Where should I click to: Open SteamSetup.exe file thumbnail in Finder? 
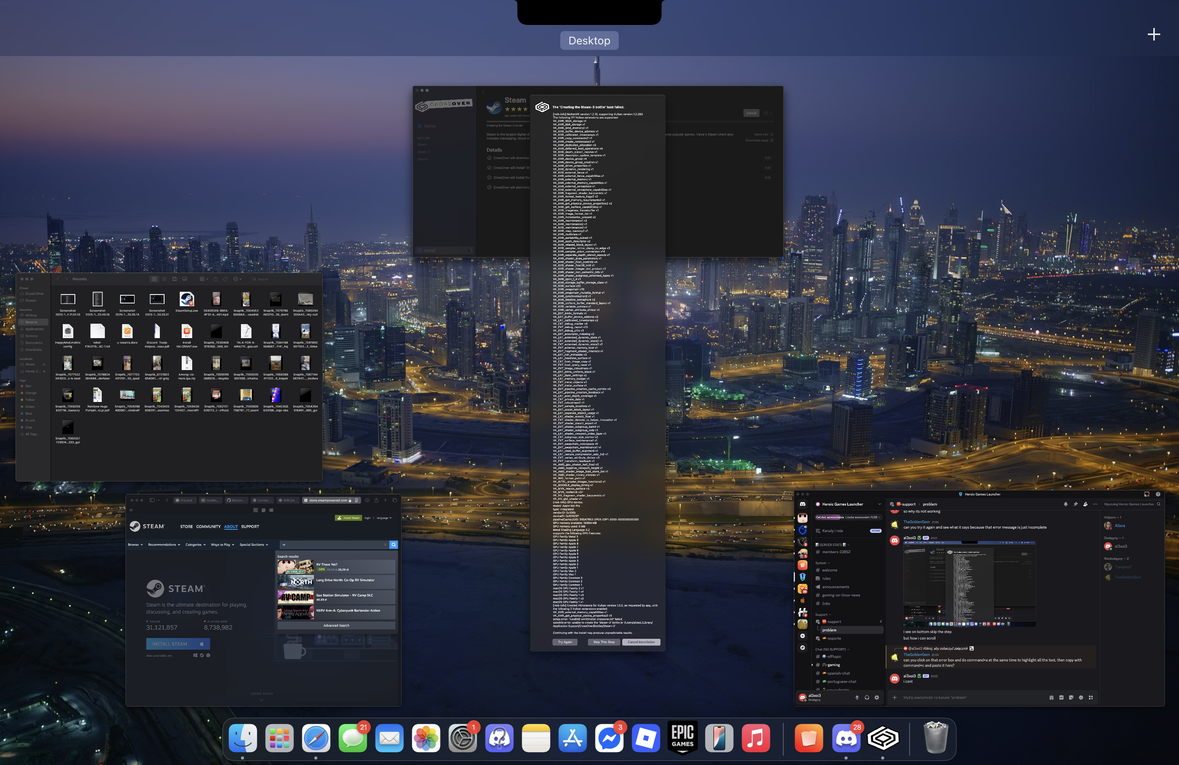[186, 300]
